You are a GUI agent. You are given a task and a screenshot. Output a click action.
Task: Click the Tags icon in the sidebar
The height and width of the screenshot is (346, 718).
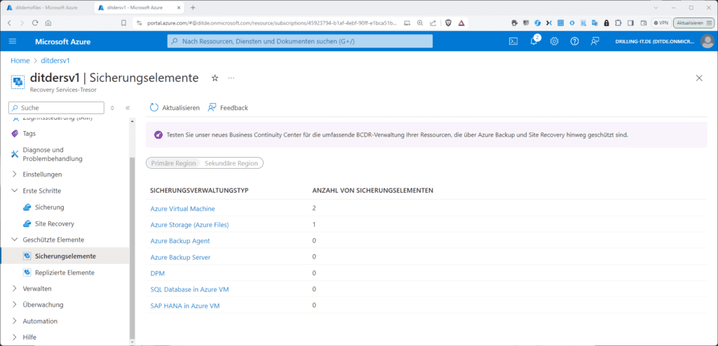click(x=15, y=134)
